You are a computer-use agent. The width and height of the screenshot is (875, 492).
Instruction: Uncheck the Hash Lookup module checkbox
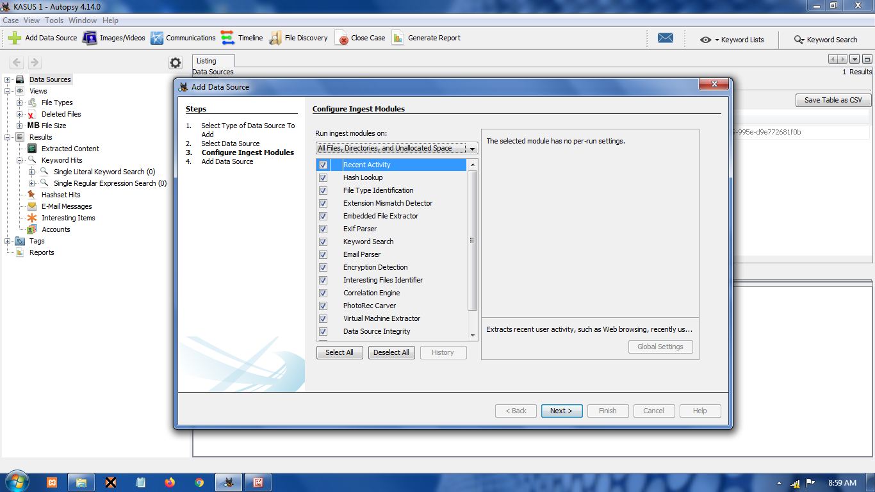pyautogui.click(x=323, y=177)
